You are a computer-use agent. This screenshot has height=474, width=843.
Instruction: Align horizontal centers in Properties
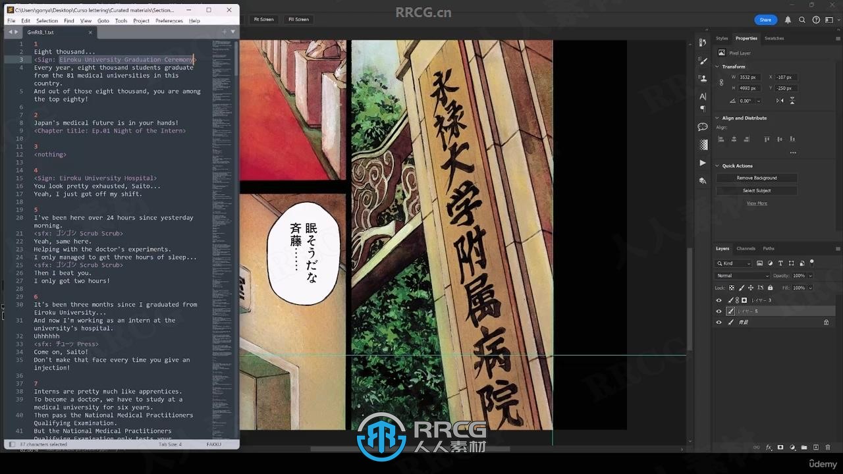pyautogui.click(x=734, y=139)
